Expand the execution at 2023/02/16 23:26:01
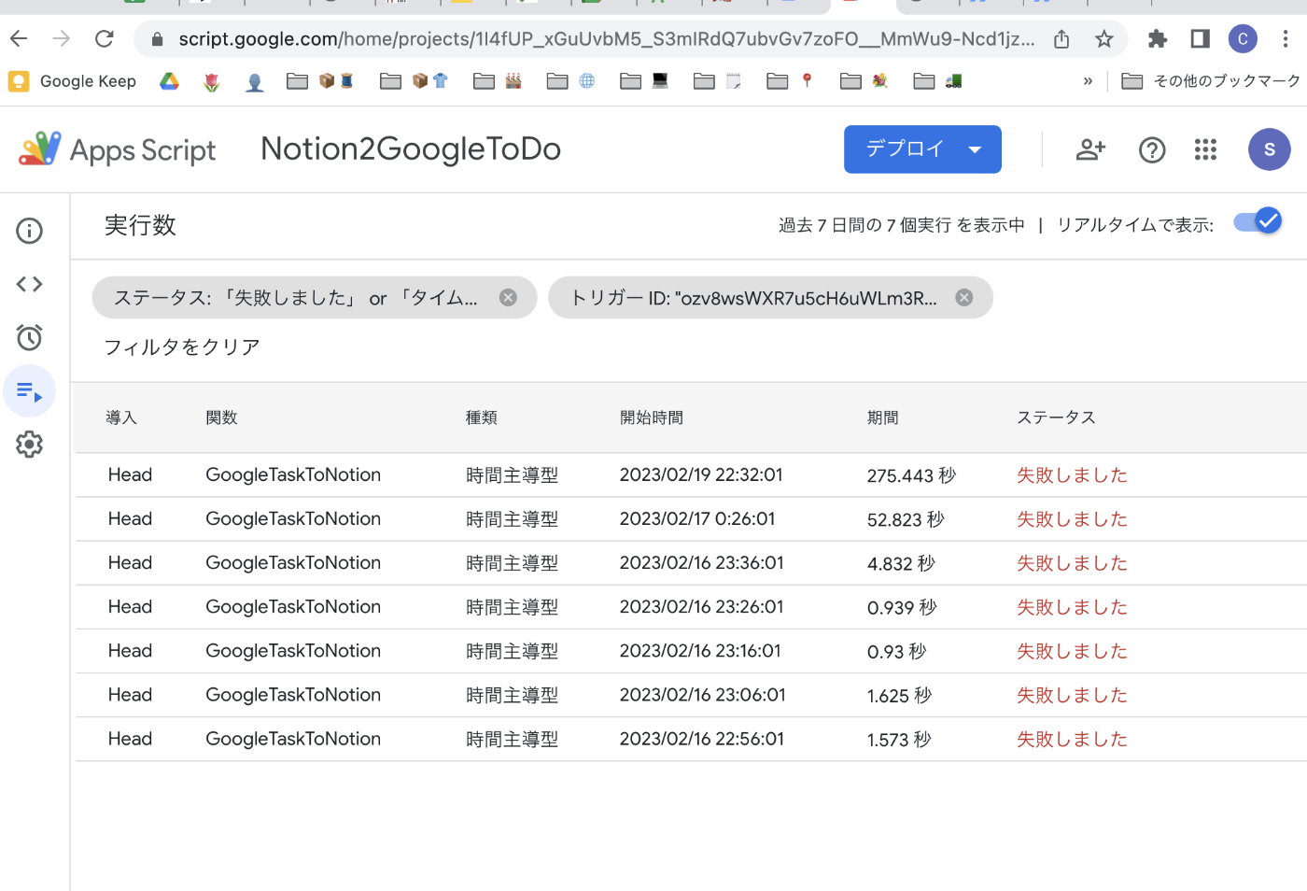Image resolution: width=1307 pixels, height=891 pixels. tap(691, 607)
